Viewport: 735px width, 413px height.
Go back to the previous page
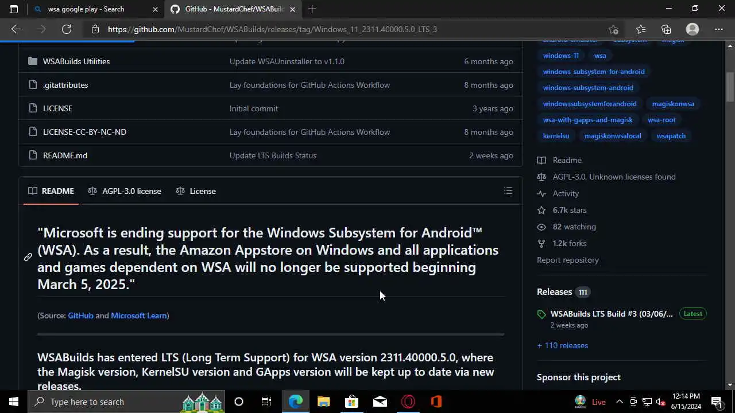16,29
